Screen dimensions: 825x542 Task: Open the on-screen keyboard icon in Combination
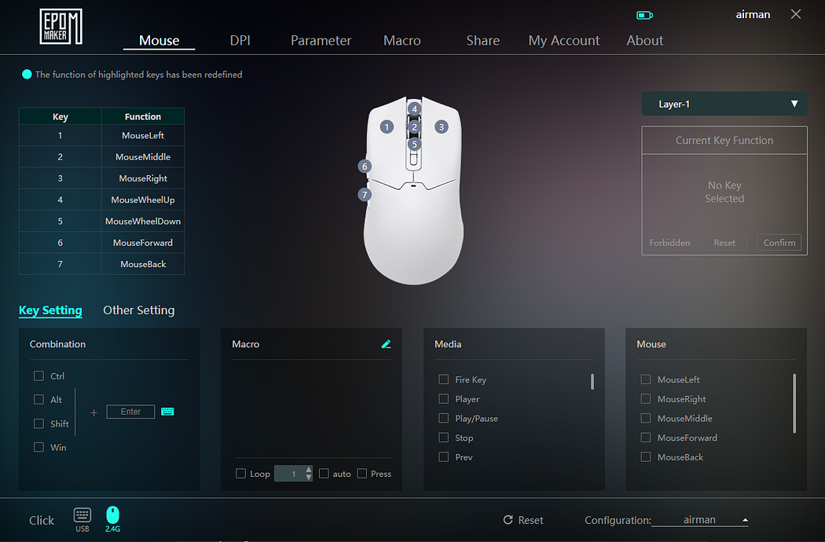tap(167, 412)
